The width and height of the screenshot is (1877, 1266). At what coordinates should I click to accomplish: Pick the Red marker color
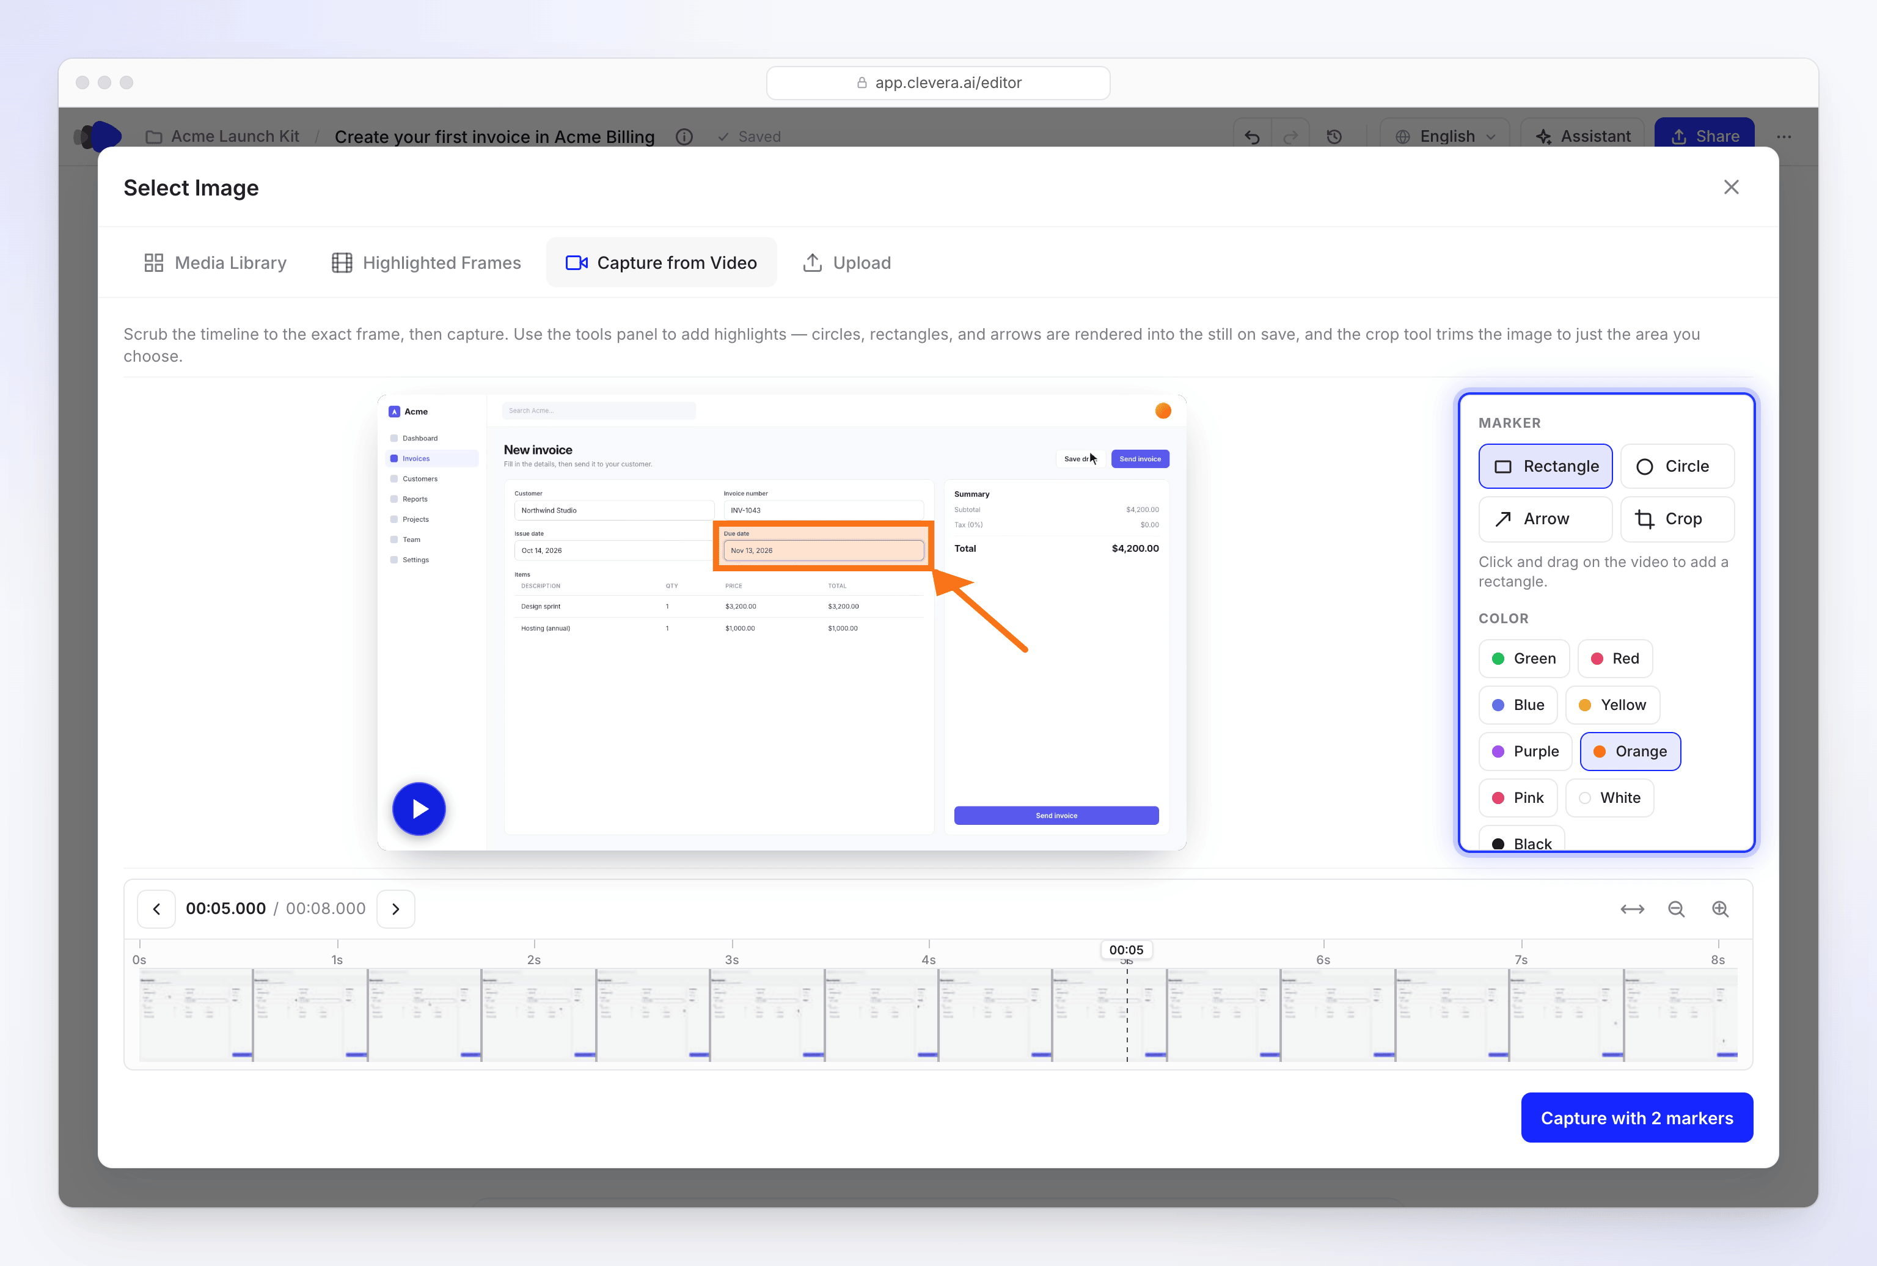(1615, 658)
